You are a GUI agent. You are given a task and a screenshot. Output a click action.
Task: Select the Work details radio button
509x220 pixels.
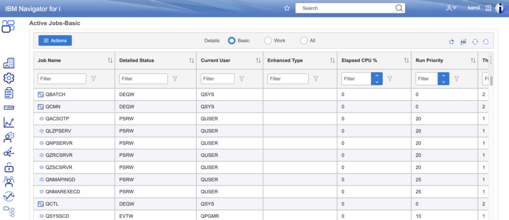(x=268, y=41)
